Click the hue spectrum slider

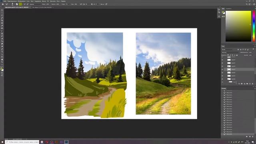[x=254, y=26]
